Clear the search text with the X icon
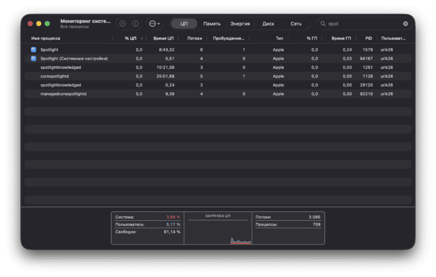The image size is (436, 277). pyautogui.click(x=405, y=24)
